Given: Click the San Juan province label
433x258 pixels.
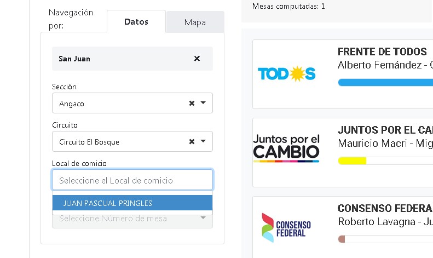Looking at the screenshot, I should point(74,59).
